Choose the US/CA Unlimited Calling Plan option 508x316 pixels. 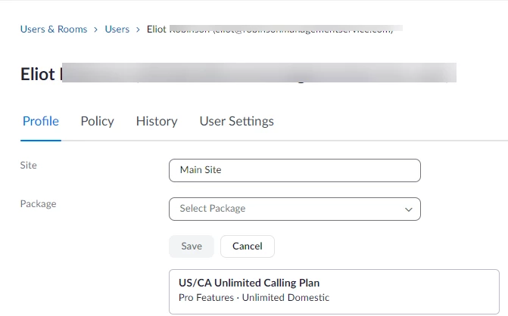249,283
